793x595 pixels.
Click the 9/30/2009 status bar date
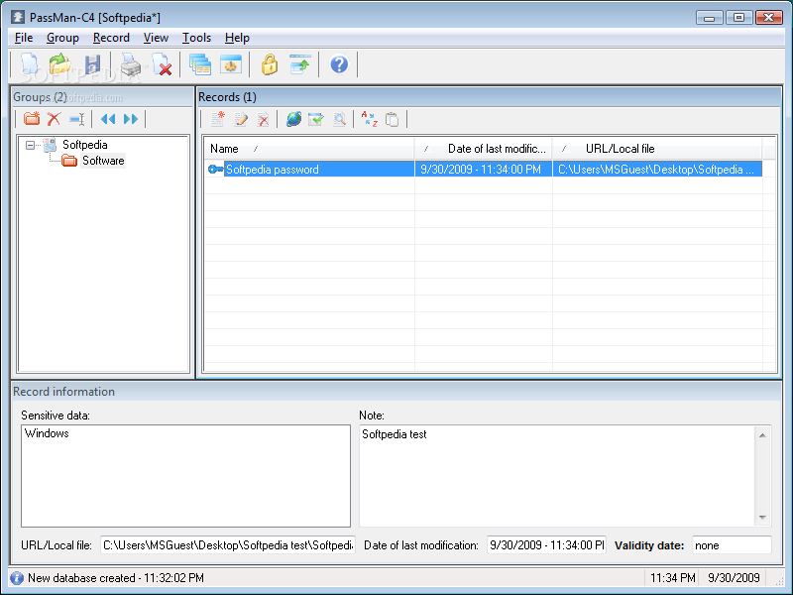pyautogui.click(x=734, y=578)
